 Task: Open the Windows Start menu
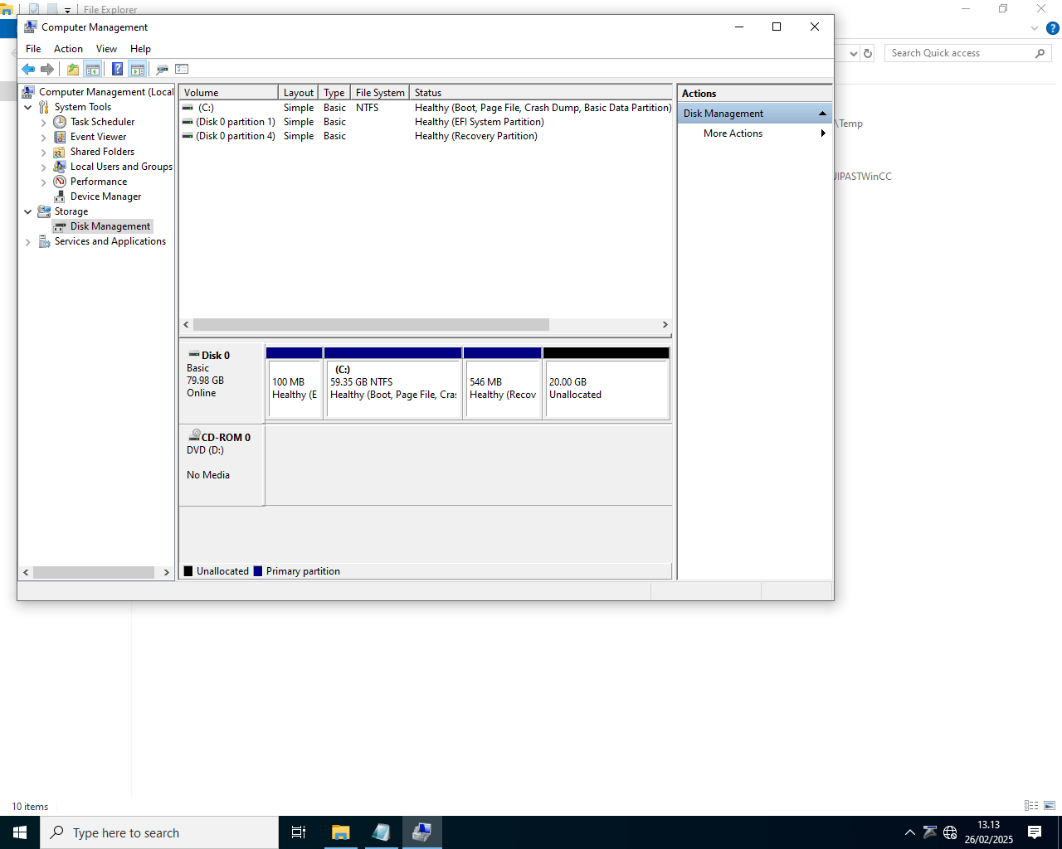[x=20, y=832]
